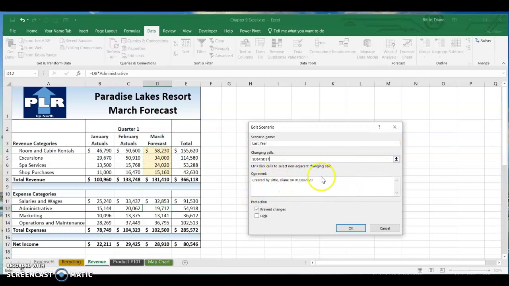Open the What-If Analysis icon

click(x=390, y=49)
